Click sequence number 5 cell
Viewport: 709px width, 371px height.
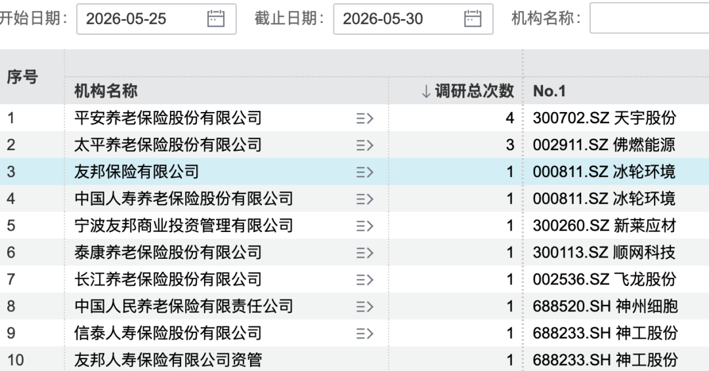pyautogui.click(x=11, y=225)
